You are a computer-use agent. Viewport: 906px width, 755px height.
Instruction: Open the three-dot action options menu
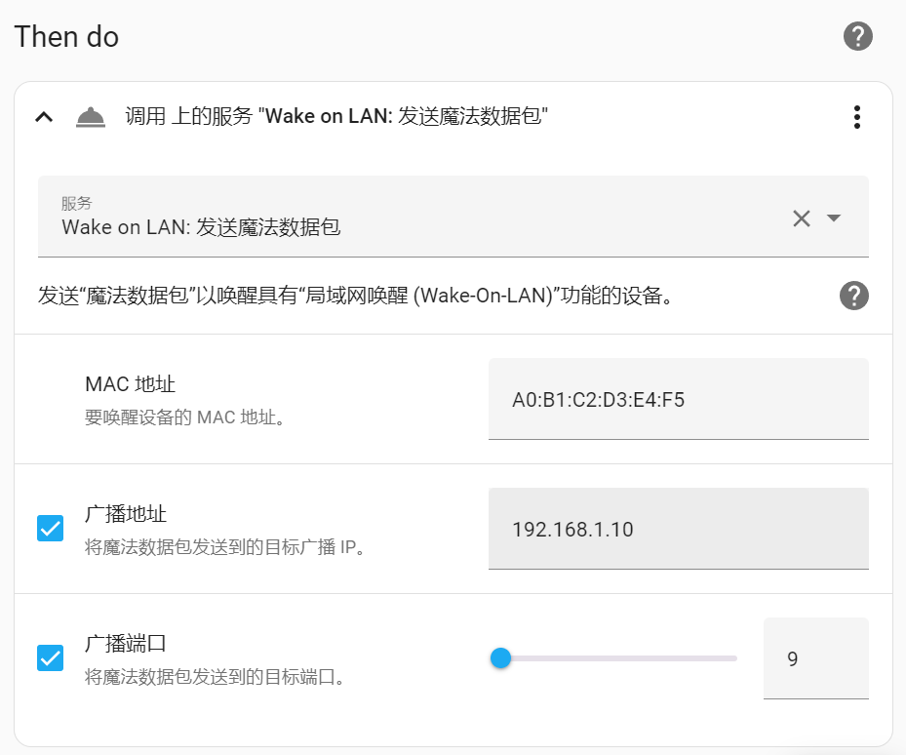[x=856, y=117]
